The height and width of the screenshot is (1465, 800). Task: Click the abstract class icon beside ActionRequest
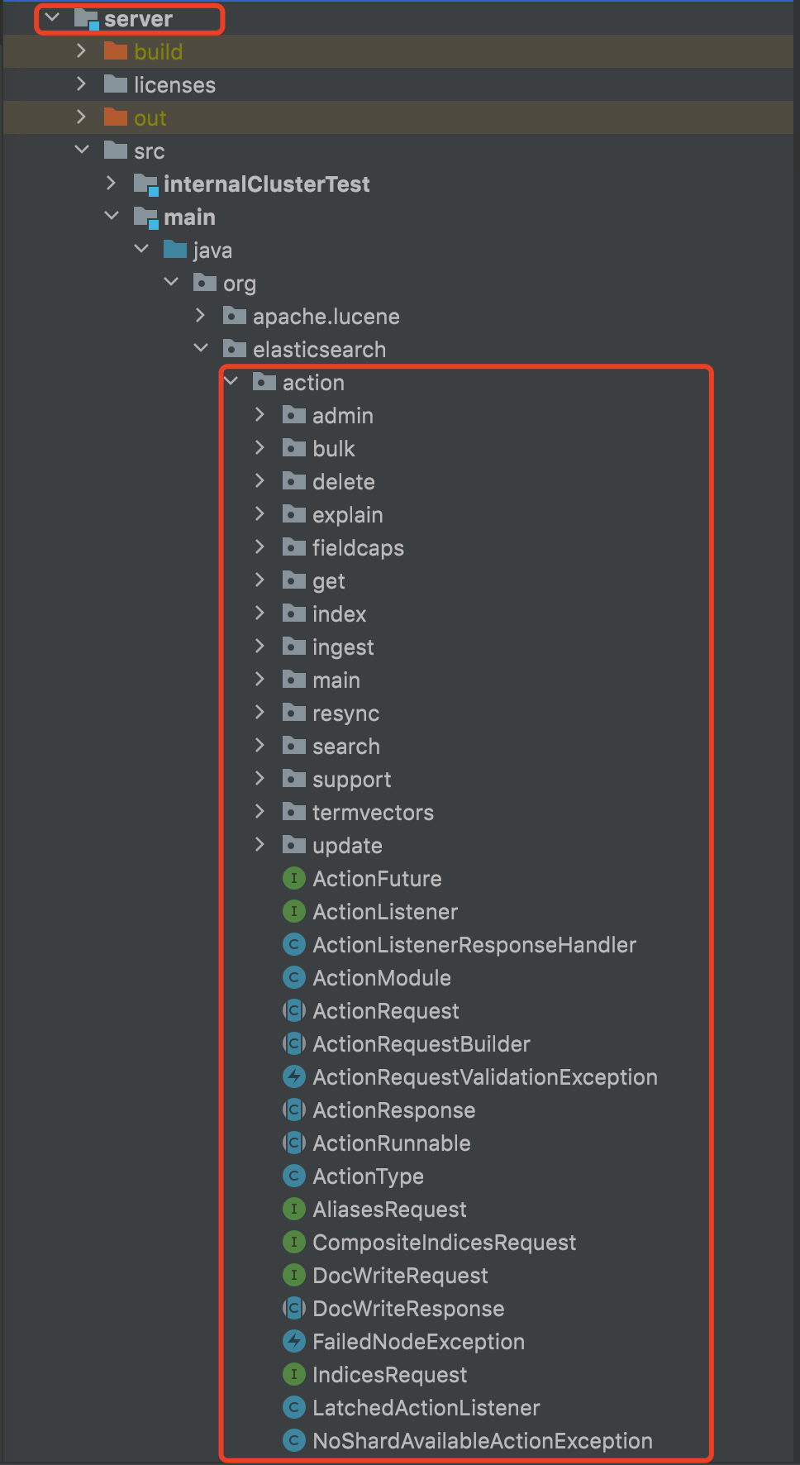coord(293,1011)
